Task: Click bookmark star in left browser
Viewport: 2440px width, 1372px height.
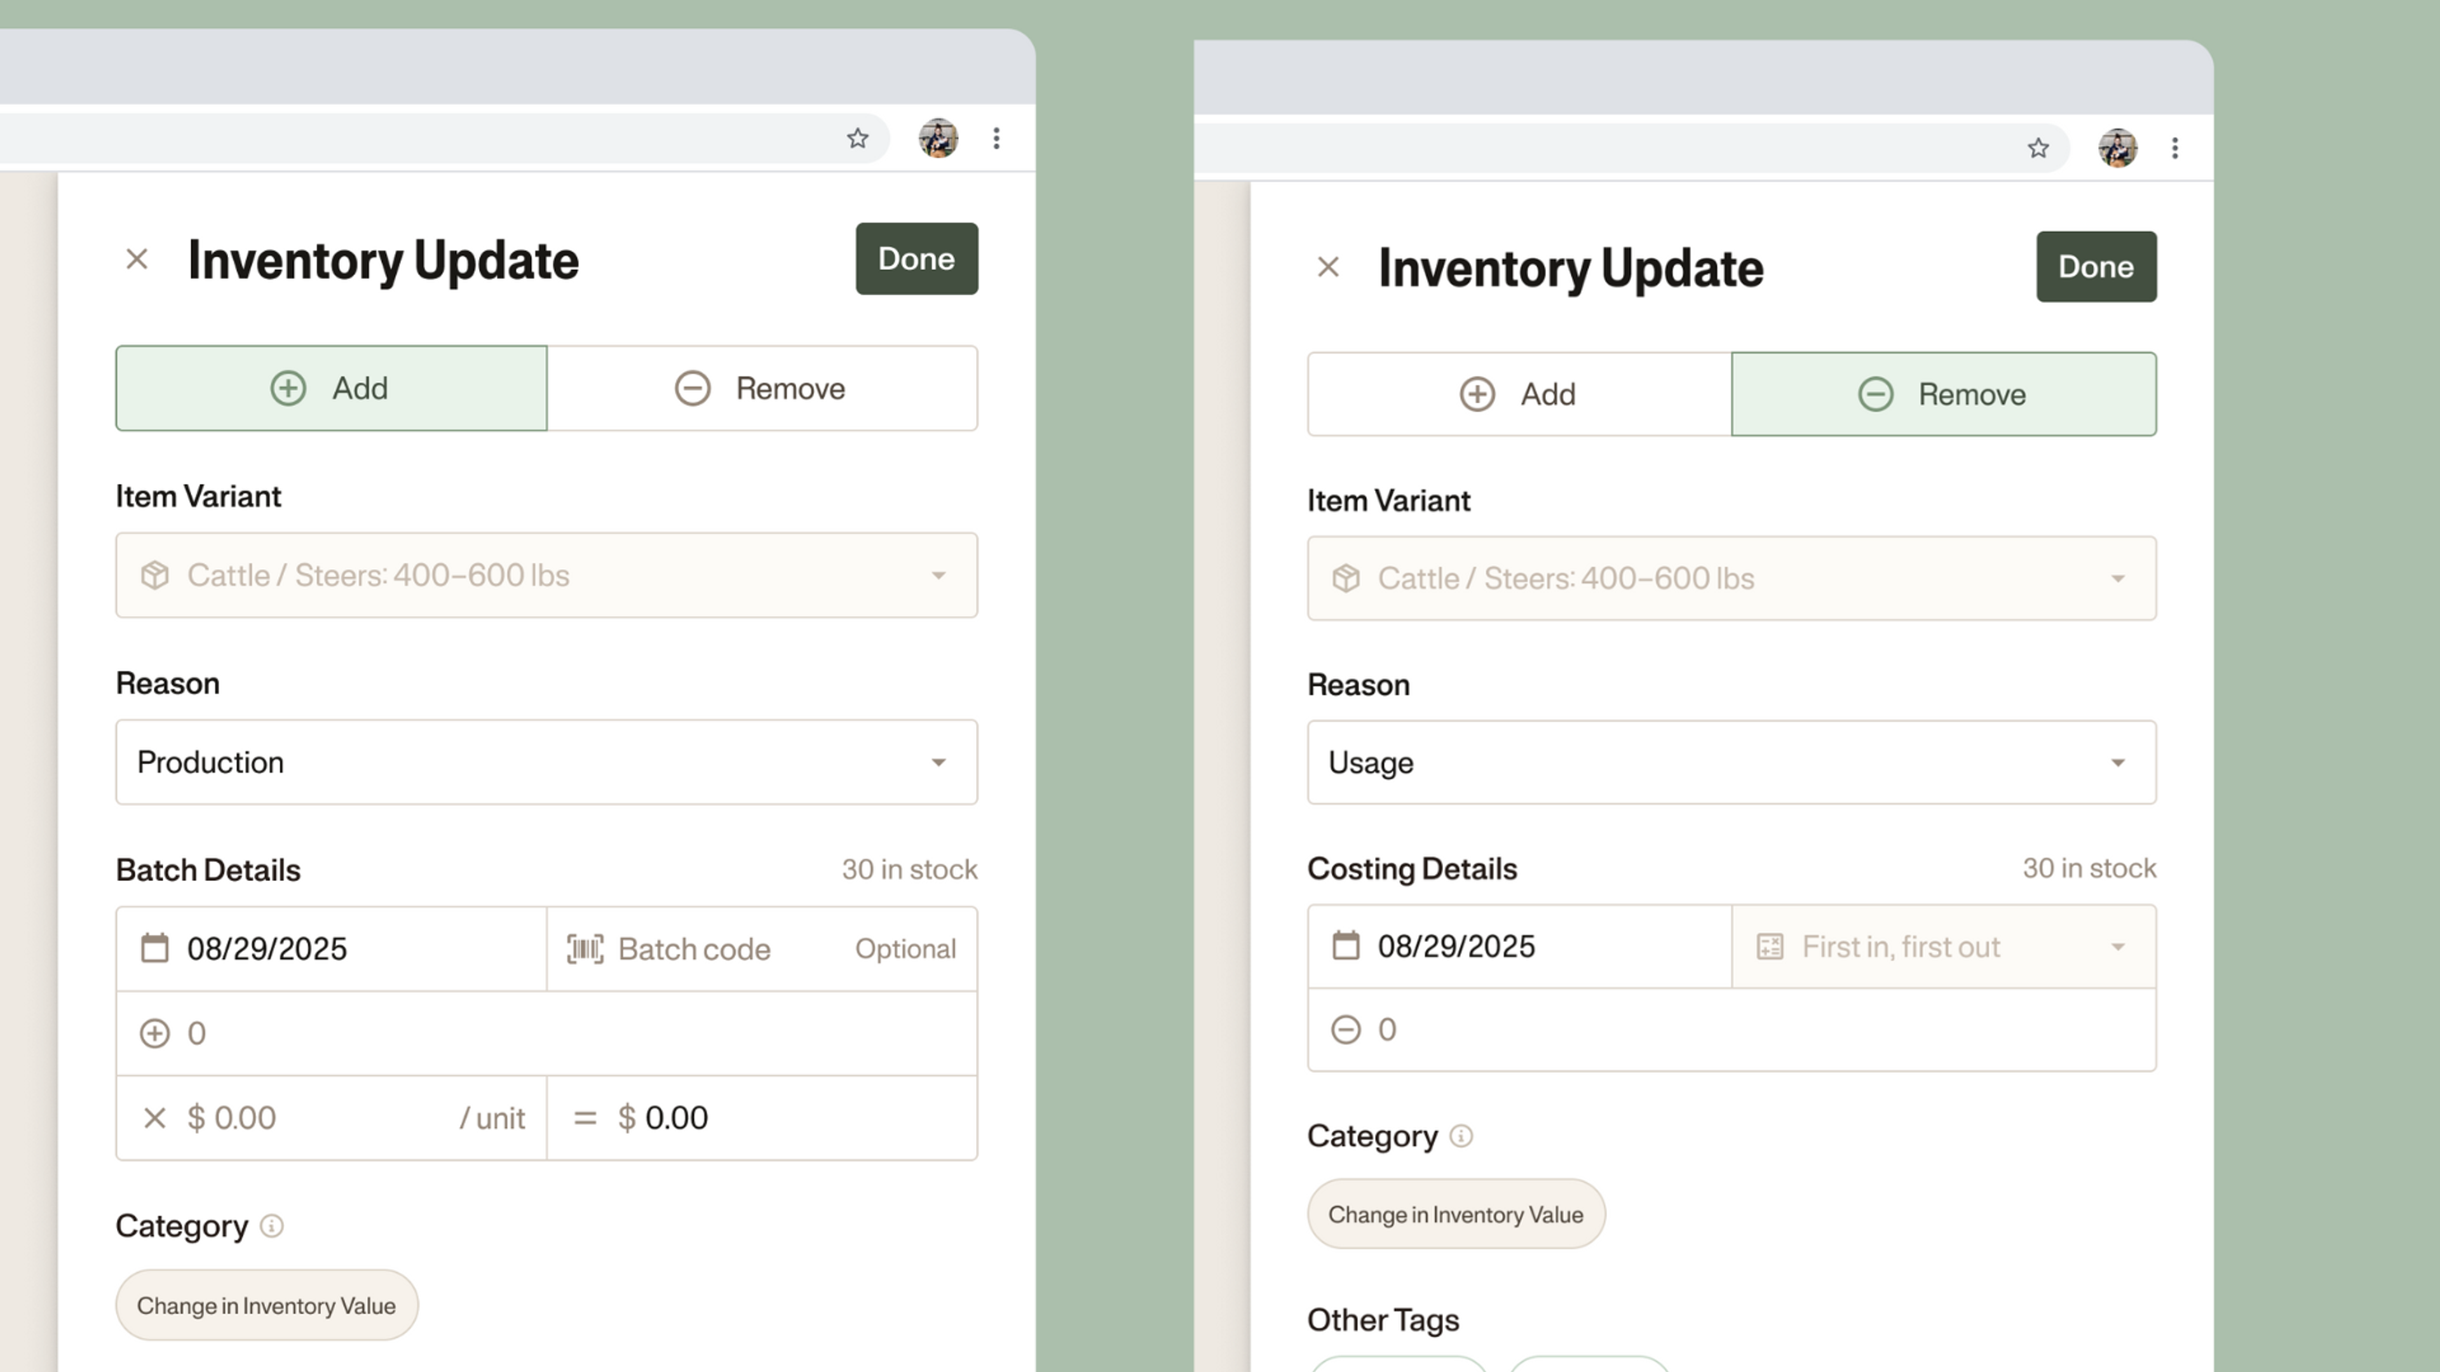Action: (857, 139)
